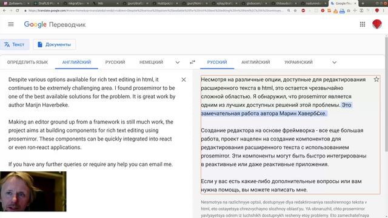Expand more target languages chevron
Viewport: 388px width, 218px height.
click(x=334, y=62)
